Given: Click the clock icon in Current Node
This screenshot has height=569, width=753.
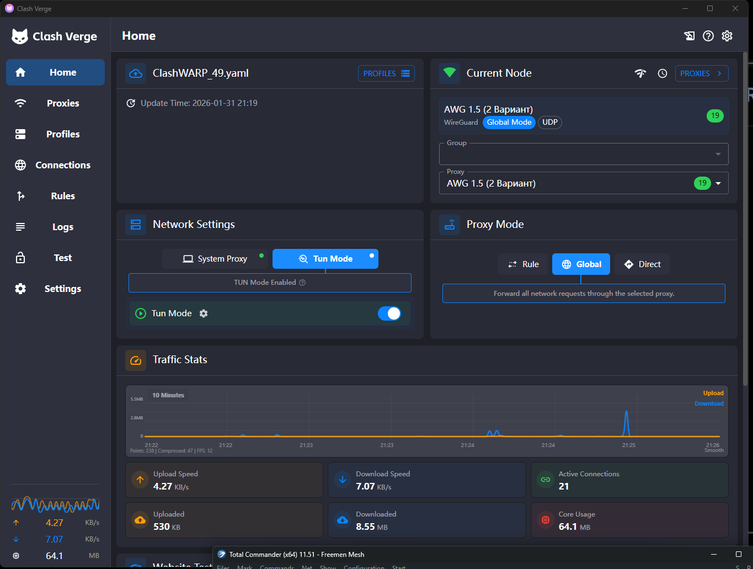Looking at the screenshot, I should pyautogui.click(x=663, y=73).
